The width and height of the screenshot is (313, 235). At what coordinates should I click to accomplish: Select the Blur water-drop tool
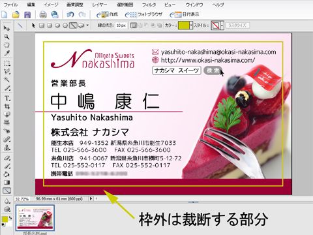pos(7,201)
